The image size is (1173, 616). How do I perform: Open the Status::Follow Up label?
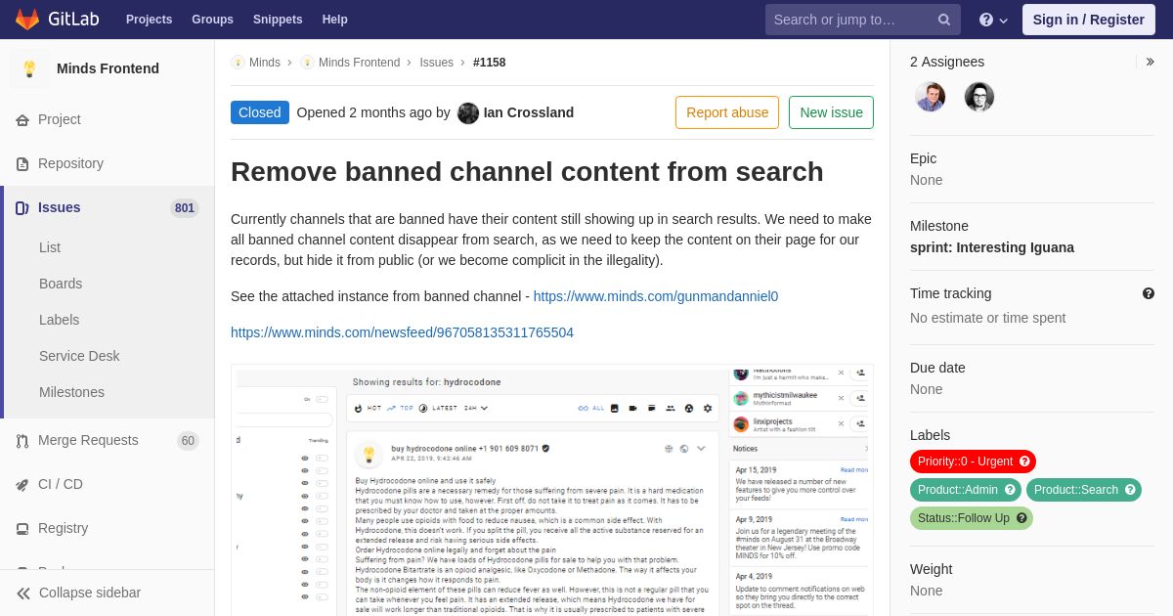point(964,518)
